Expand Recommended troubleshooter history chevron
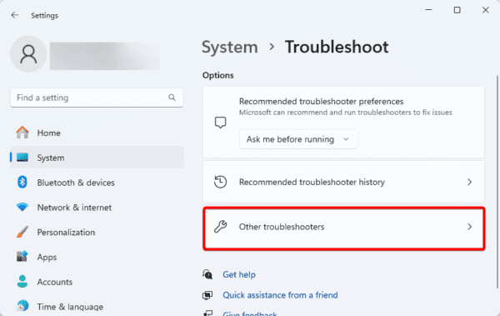This screenshot has width=500, height=316. (x=469, y=182)
